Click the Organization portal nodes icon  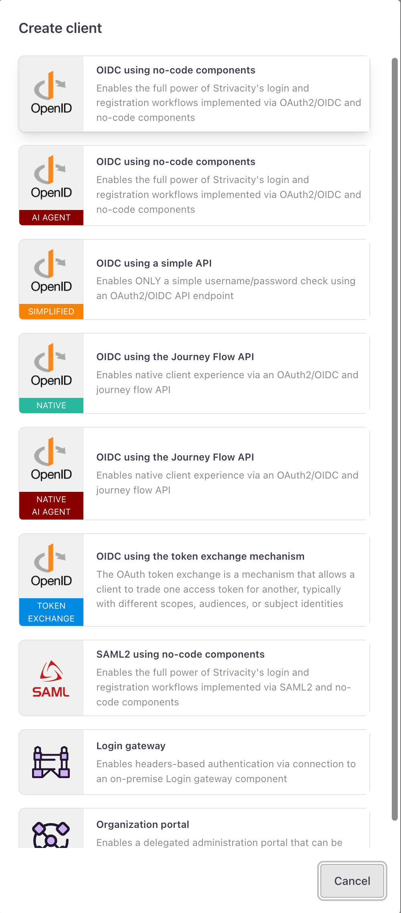[51, 835]
